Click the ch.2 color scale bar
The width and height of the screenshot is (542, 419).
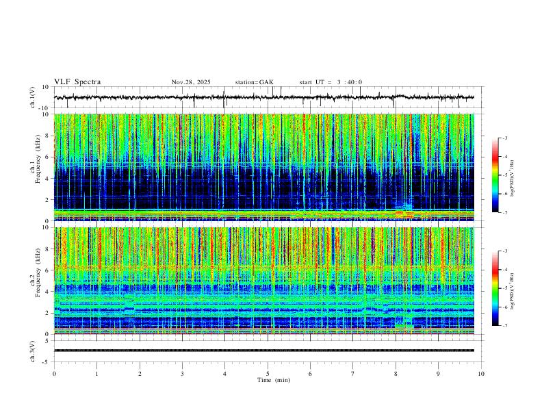(495, 288)
